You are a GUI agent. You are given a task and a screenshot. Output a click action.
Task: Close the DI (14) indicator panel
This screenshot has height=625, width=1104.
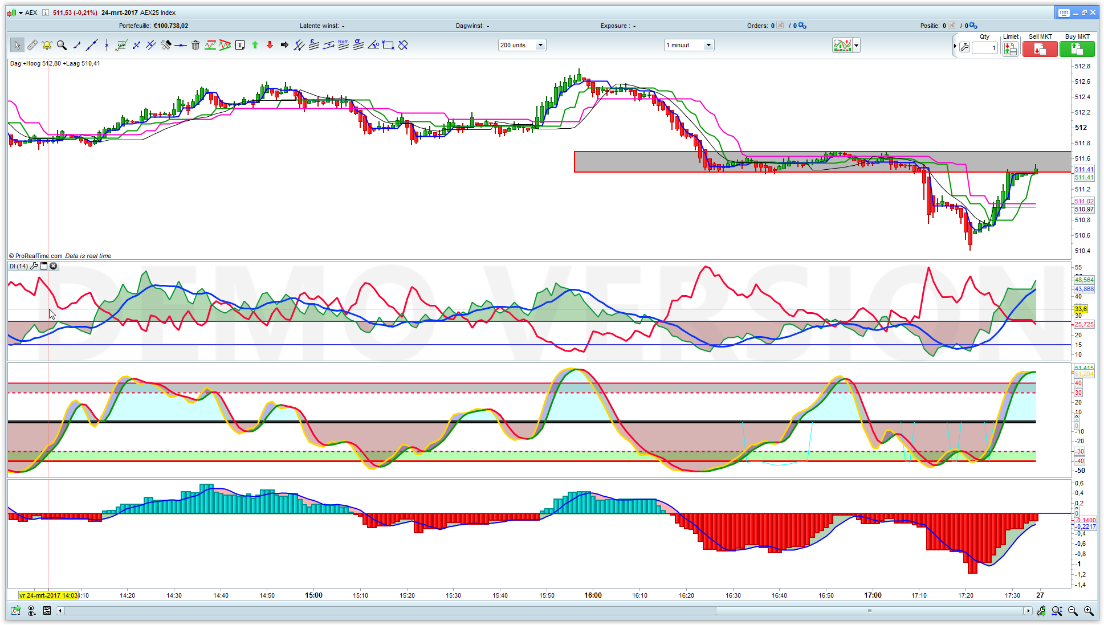coord(54,266)
